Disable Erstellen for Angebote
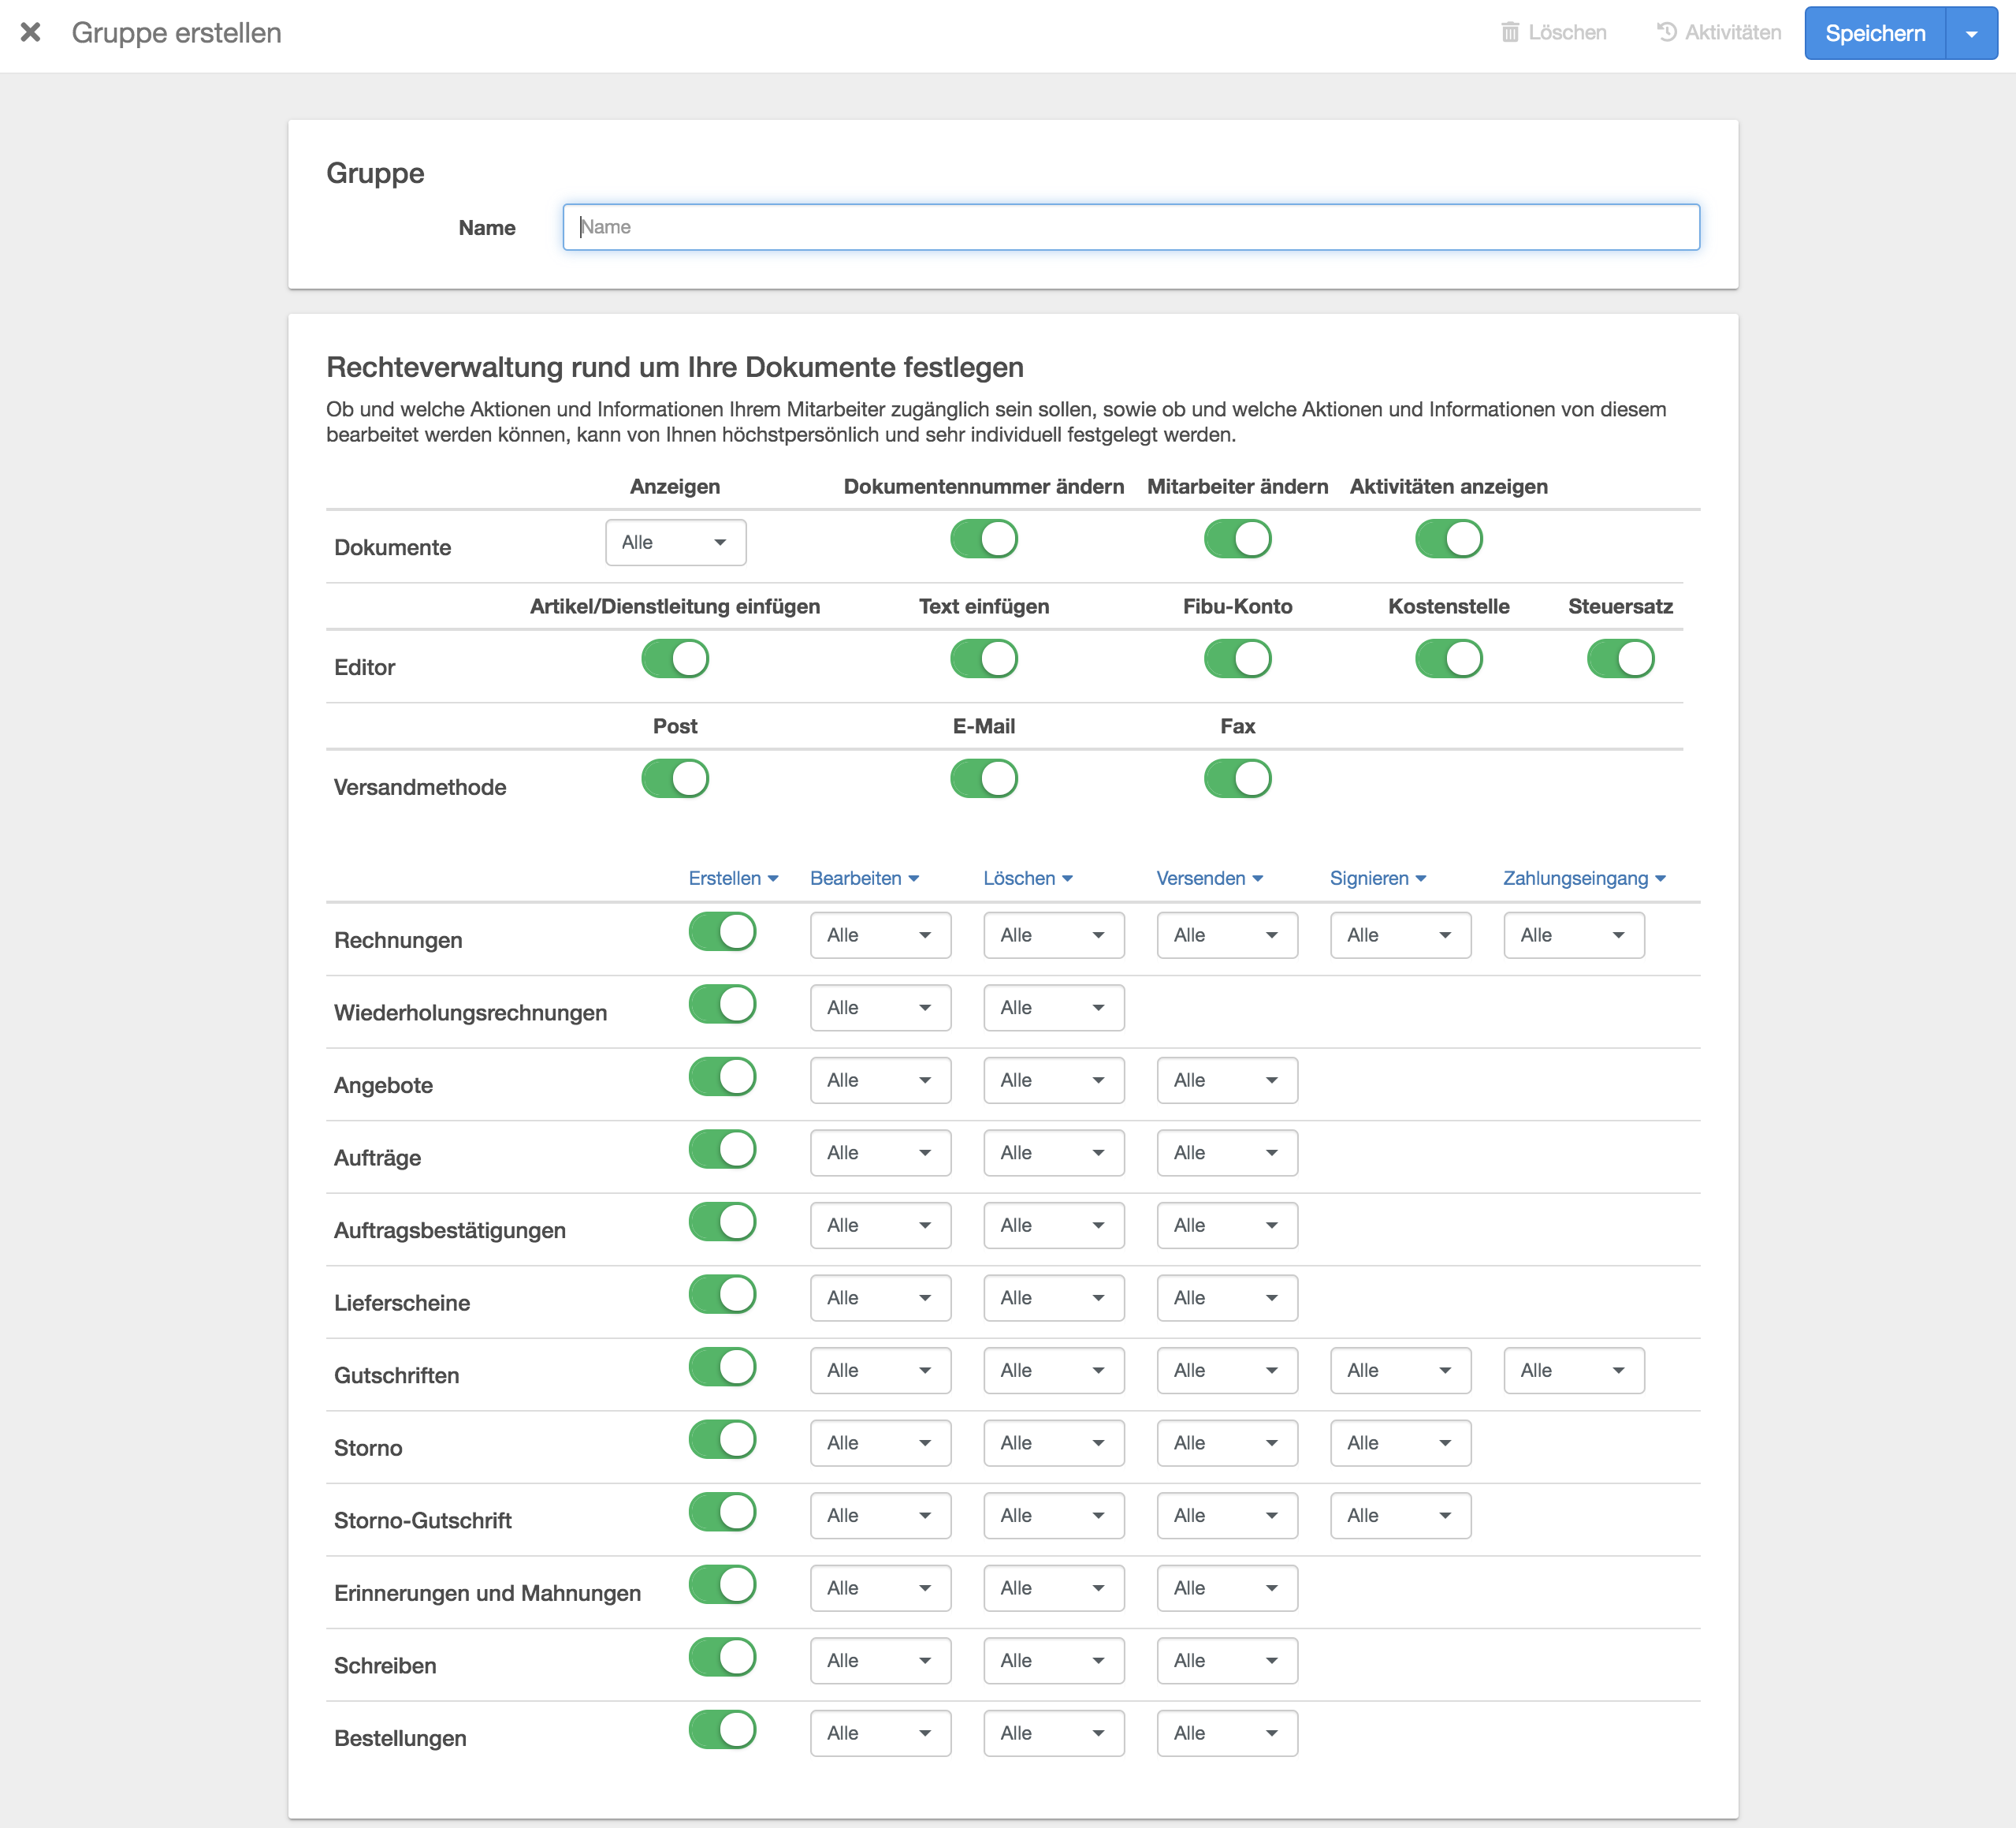Screen dimensions: 2016x1828 tap(722, 1076)
